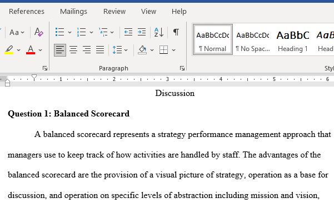
Task: Open the Review tab
Action: (114, 11)
